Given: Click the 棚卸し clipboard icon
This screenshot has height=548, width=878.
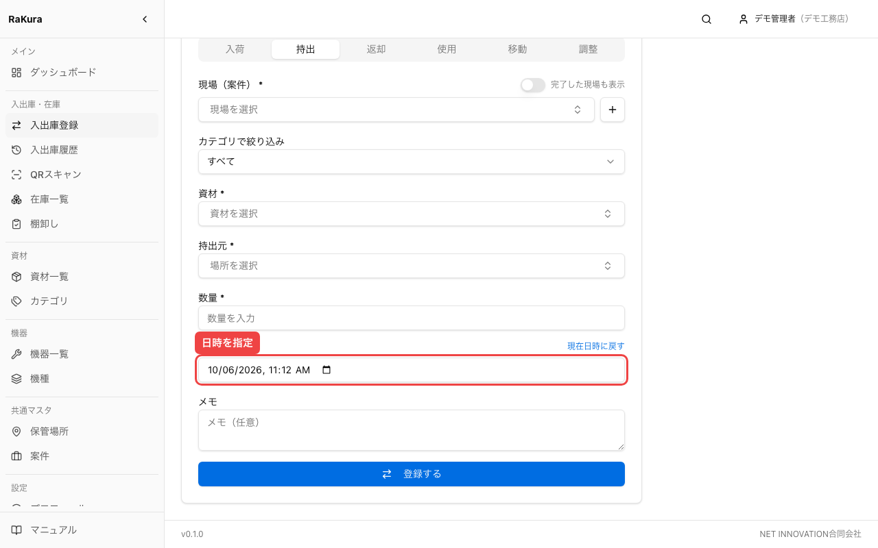Looking at the screenshot, I should [16, 224].
